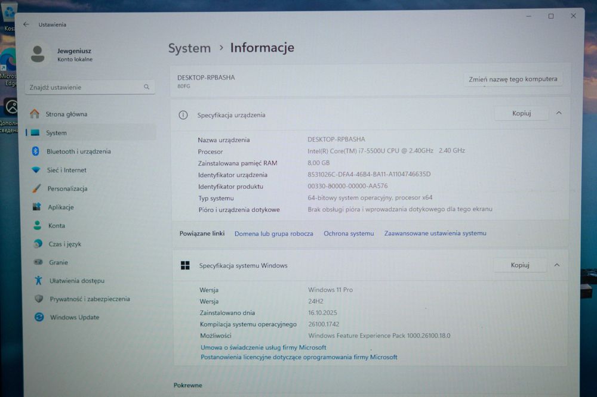
Task: Click the Windows Feature Experience Pack value
Action: pyautogui.click(x=379, y=336)
